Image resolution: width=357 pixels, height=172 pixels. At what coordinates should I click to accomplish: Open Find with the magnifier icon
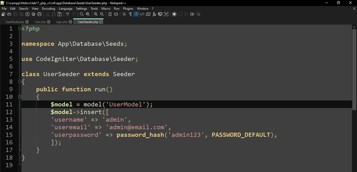click(x=82, y=14)
